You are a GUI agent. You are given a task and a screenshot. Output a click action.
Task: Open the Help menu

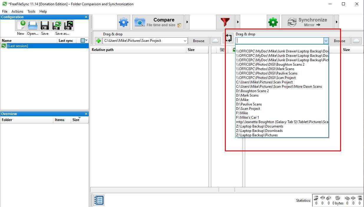click(43, 11)
